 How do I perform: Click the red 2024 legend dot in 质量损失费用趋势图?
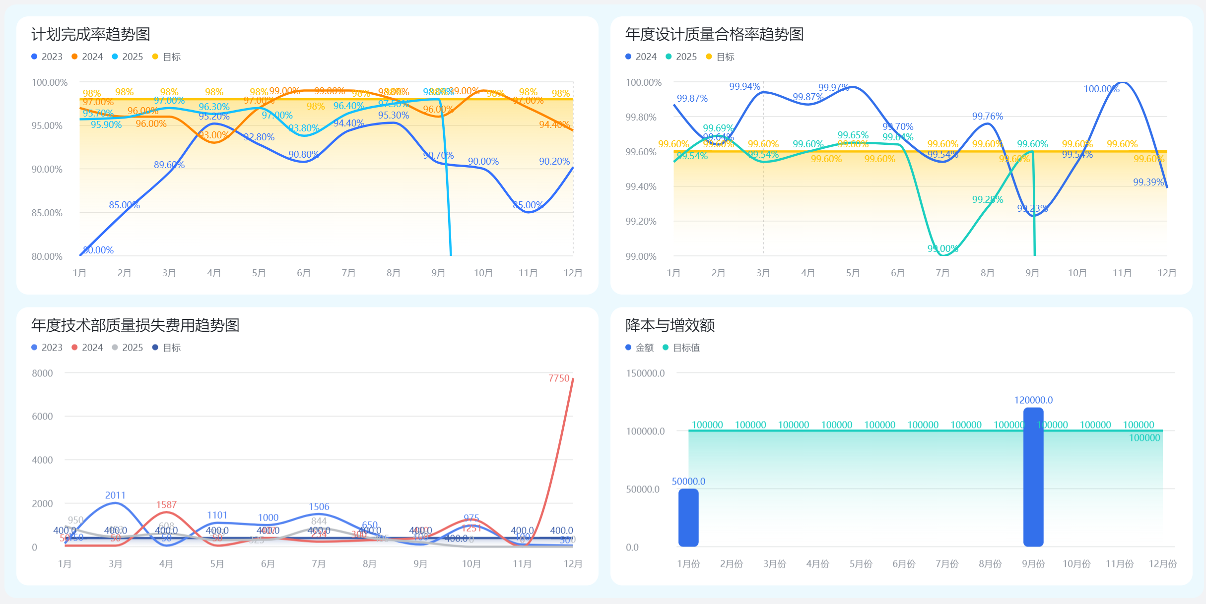pos(74,347)
